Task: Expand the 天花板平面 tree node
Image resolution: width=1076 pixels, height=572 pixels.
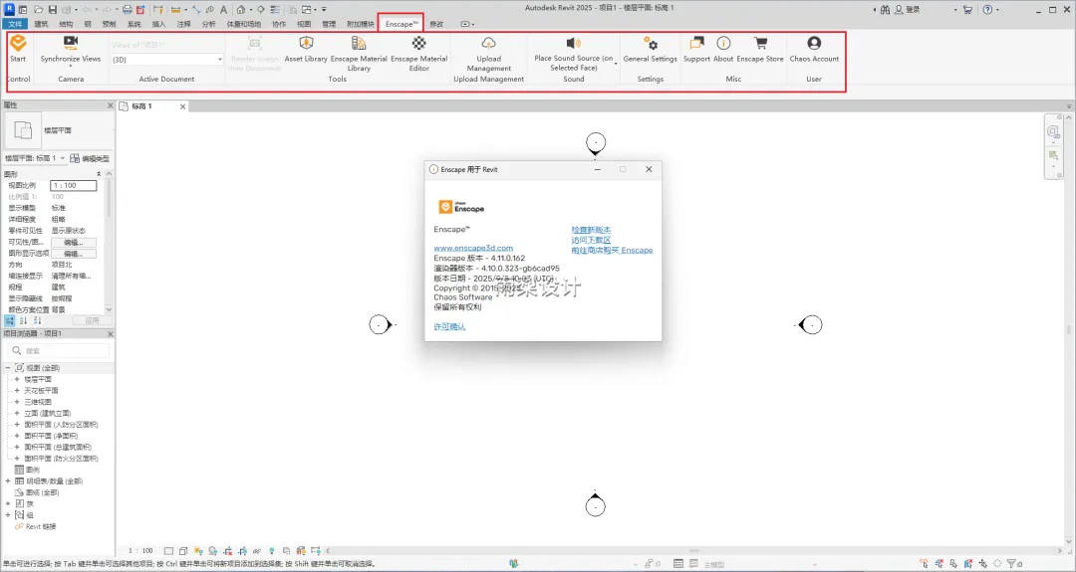Action: click(17, 391)
